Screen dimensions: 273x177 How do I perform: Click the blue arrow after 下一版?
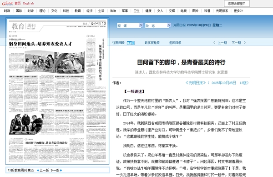(61, 170)
